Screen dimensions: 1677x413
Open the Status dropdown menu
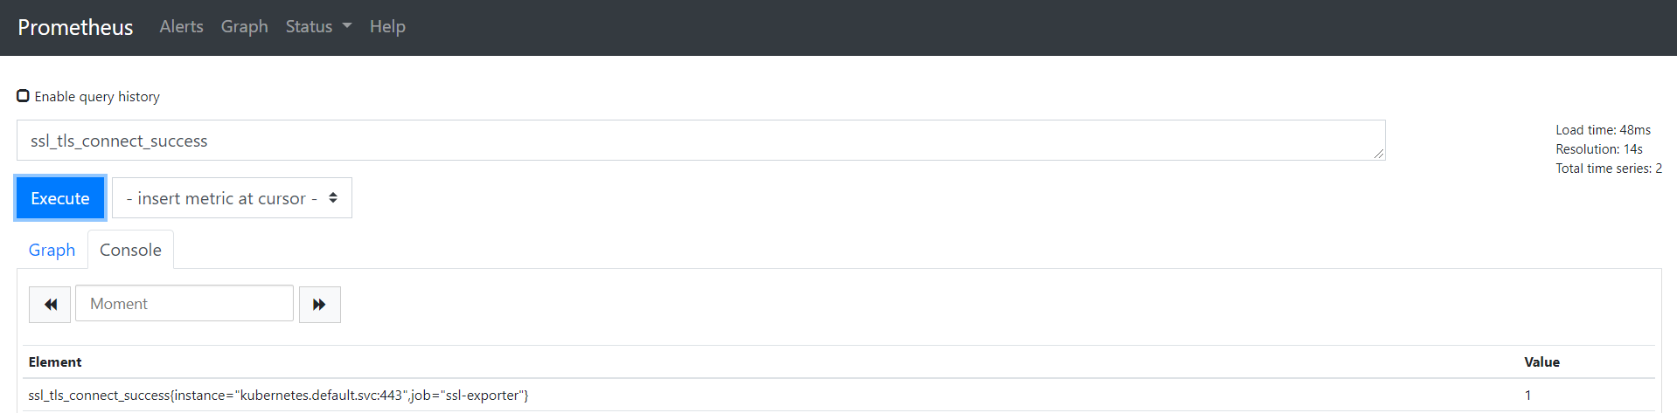pos(318,26)
